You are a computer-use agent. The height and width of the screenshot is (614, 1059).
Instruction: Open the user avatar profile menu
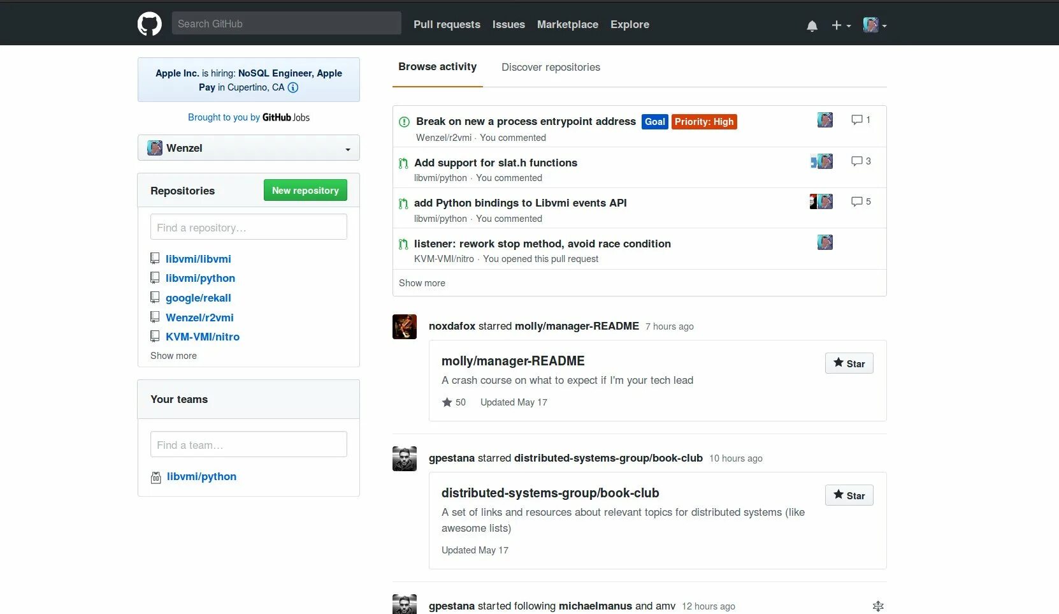[x=875, y=25]
